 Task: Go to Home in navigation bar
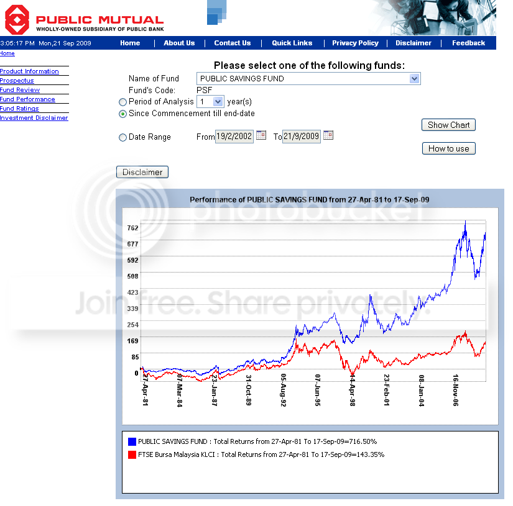tap(130, 43)
